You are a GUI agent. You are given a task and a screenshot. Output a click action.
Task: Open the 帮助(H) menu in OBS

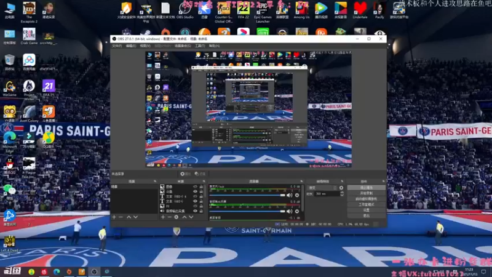pos(214,46)
